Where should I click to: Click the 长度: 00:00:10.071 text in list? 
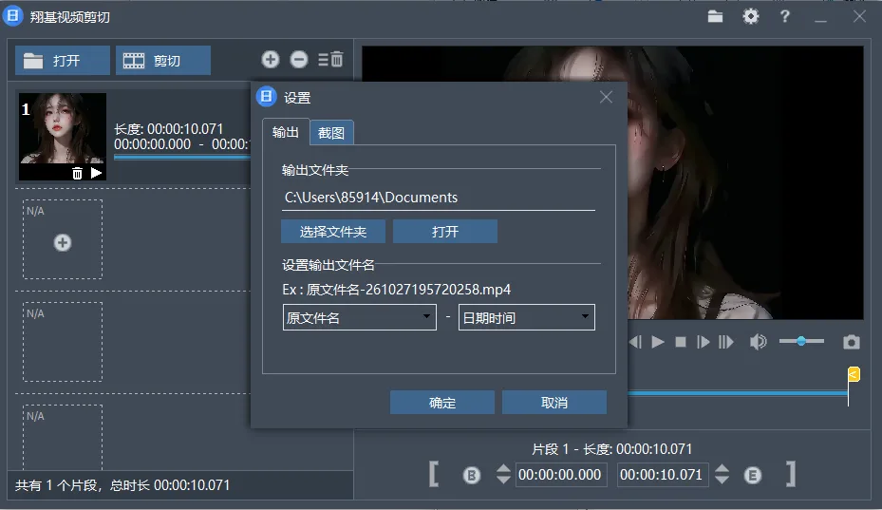tap(169, 129)
